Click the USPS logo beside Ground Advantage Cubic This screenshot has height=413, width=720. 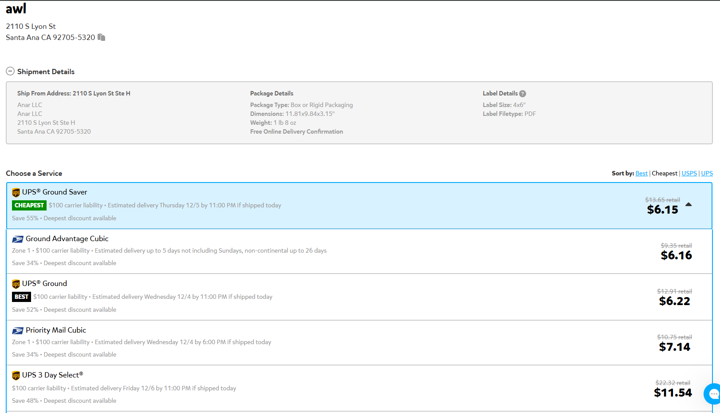click(18, 239)
